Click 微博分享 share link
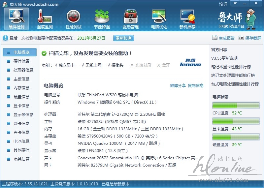Viewport: 264px width, 188px height. pyautogui.click(x=178, y=85)
